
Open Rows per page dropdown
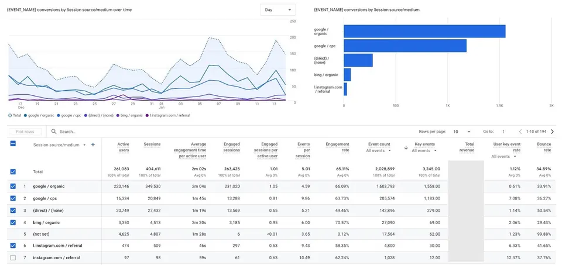click(x=461, y=132)
